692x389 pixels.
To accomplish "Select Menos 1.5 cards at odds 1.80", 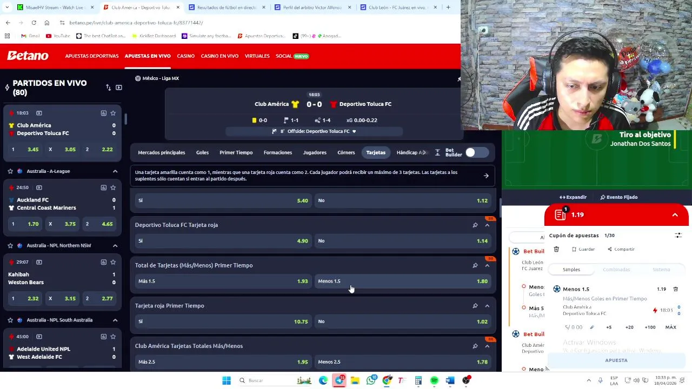I will [403, 281].
